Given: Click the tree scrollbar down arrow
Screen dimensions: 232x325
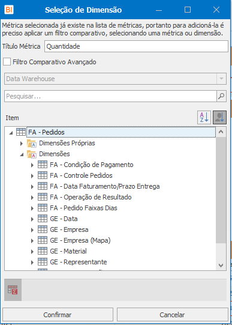Looking at the screenshot, I should (221, 266).
